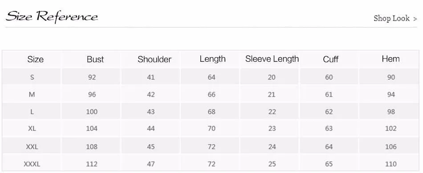
Task: Click the Length column header
Action: click(212, 59)
